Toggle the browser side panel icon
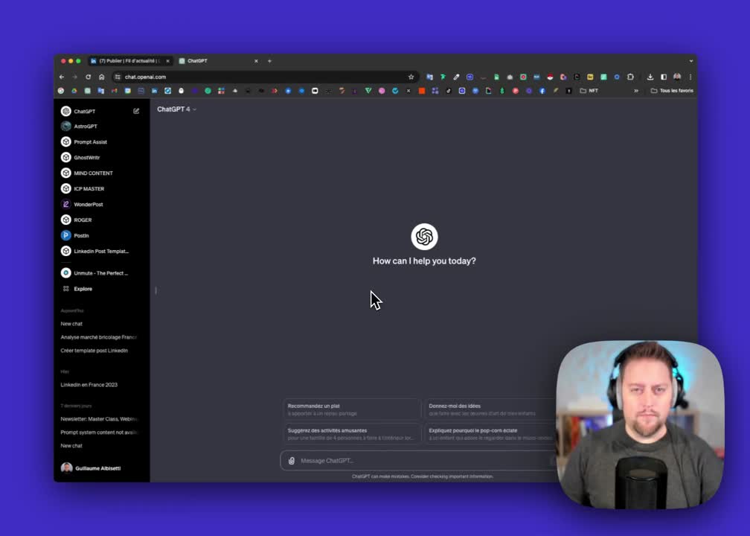The height and width of the screenshot is (536, 750). 664,77
